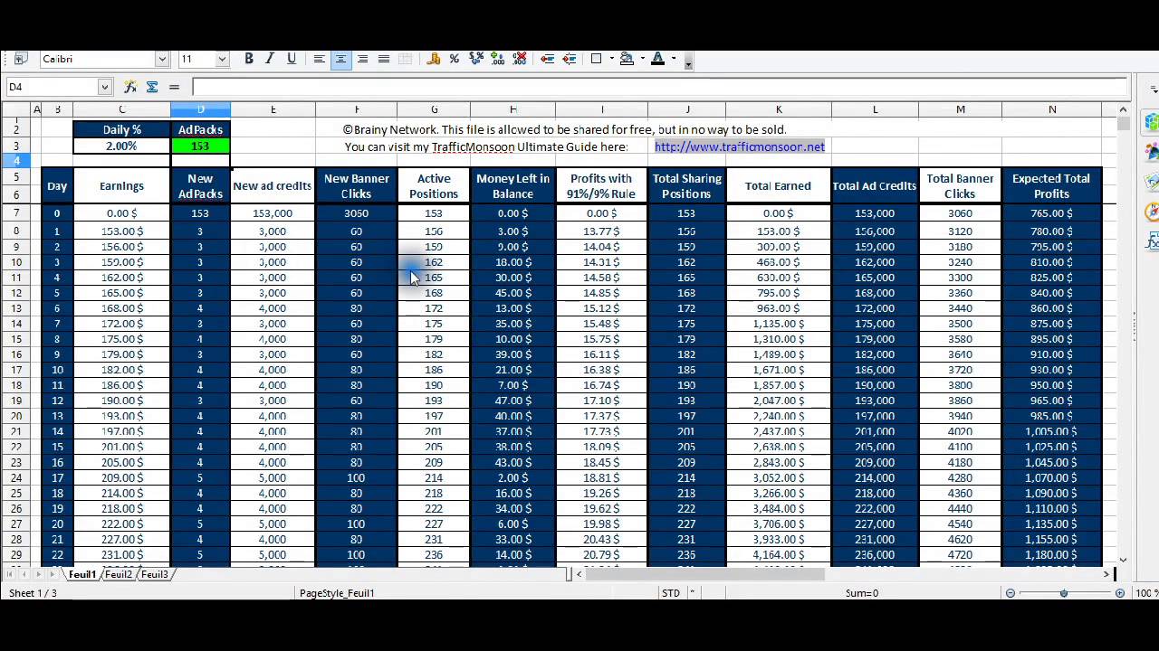Click the Name Box showing D4
1159x651 pixels.
(52, 87)
